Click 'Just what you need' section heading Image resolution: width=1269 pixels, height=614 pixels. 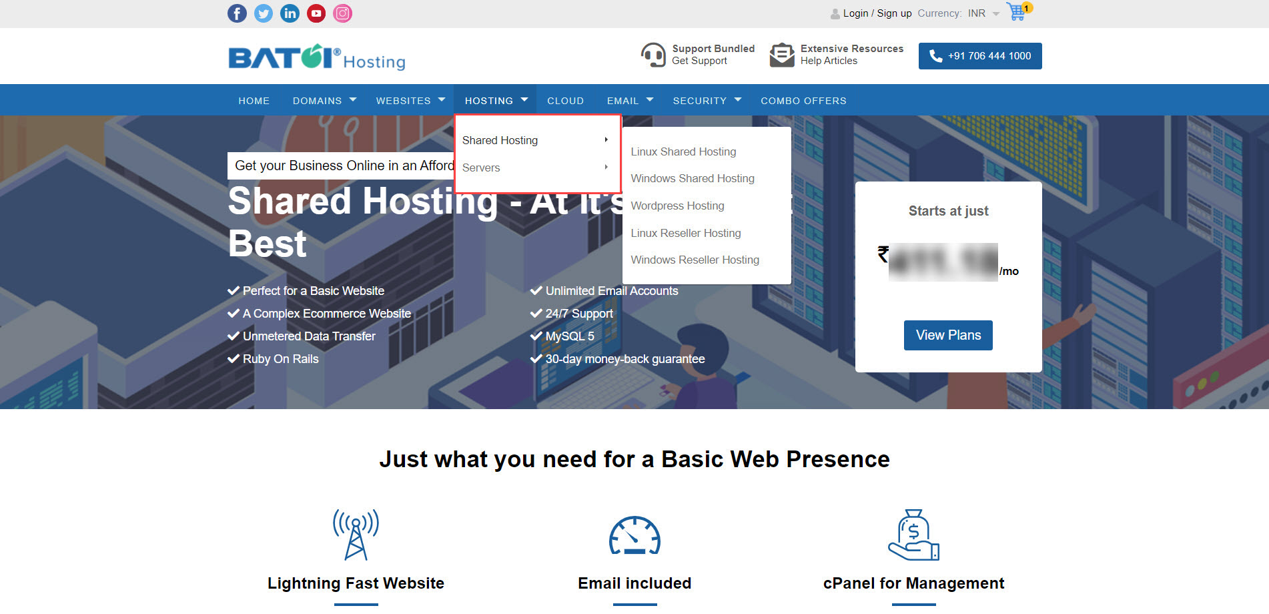[634, 459]
